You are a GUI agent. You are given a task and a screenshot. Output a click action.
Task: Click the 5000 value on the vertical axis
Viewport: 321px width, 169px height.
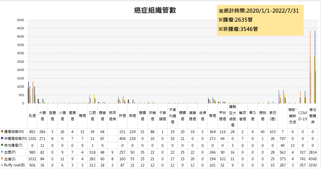[20, 20]
